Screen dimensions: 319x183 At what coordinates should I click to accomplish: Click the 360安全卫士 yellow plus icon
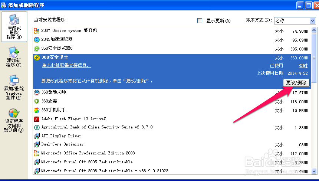pos(37,58)
